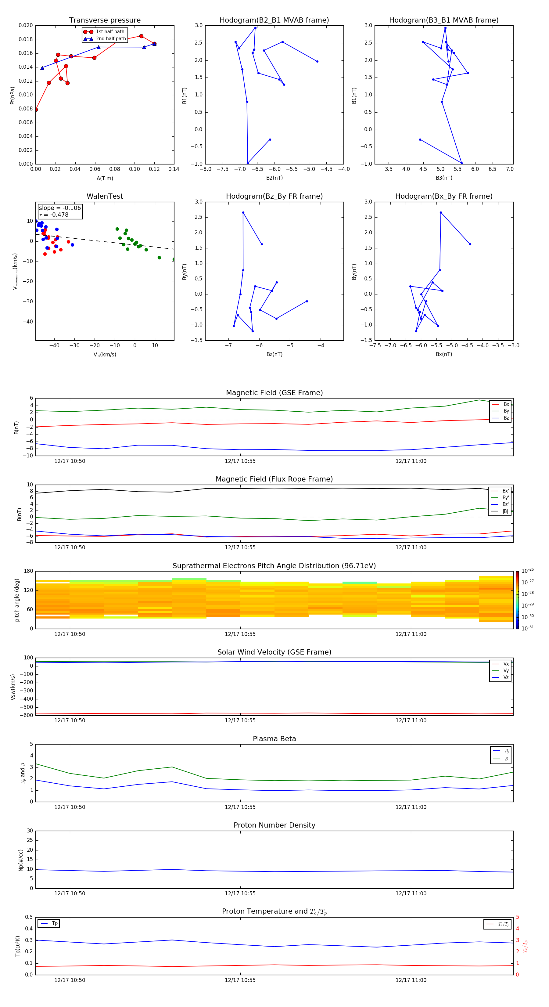The height and width of the screenshot is (1007, 549).
Task: Click "12/17 11:00" tick under Plasma Beta plot
Action: coord(411,807)
